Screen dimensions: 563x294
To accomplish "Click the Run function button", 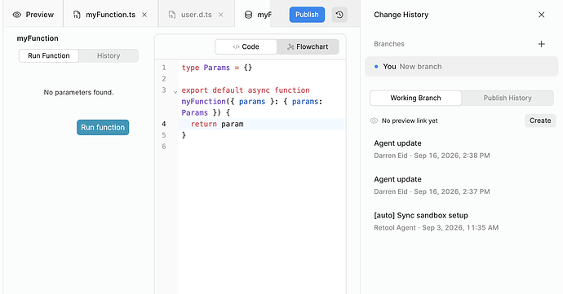I will click(x=103, y=127).
